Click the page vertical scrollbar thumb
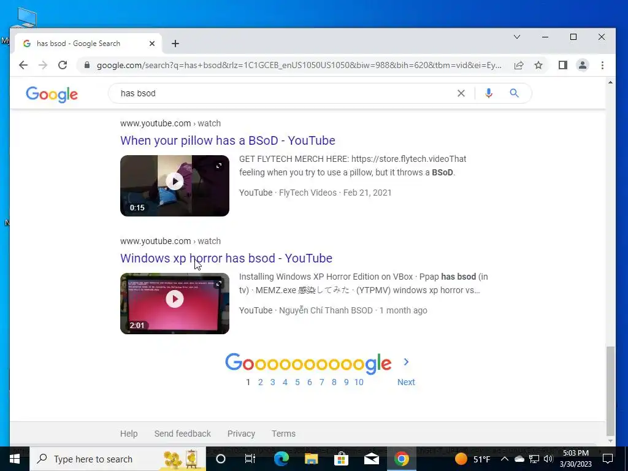This screenshot has height=471, width=628. [610, 391]
